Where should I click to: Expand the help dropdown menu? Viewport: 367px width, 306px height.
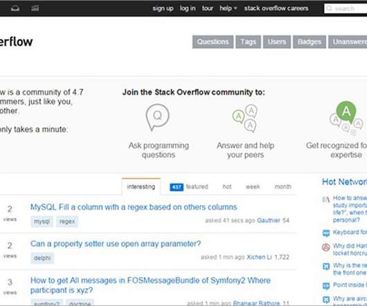click(x=229, y=8)
